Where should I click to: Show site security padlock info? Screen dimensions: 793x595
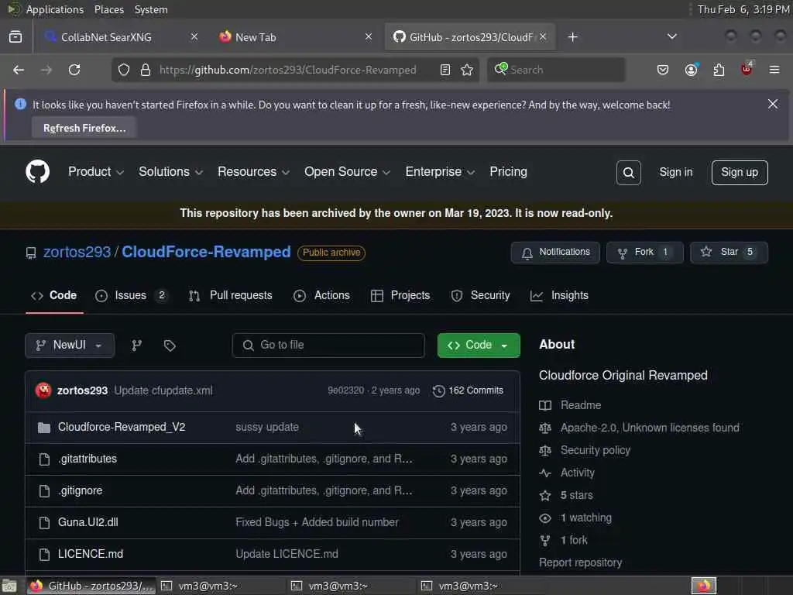coord(146,70)
